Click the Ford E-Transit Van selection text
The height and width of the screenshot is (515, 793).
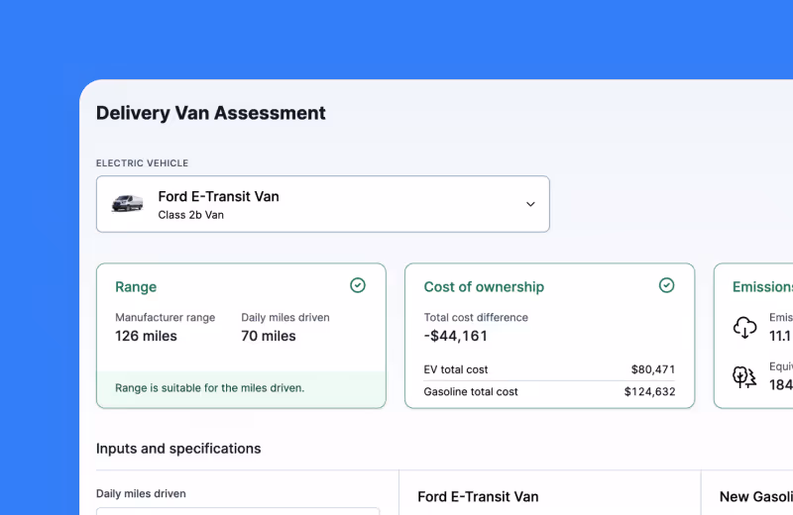point(218,196)
